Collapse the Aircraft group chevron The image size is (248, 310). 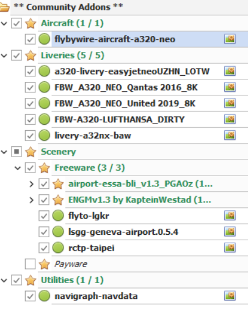pyautogui.click(x=4, y=24)
